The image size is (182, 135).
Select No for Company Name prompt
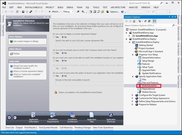(x=62, y=53)
